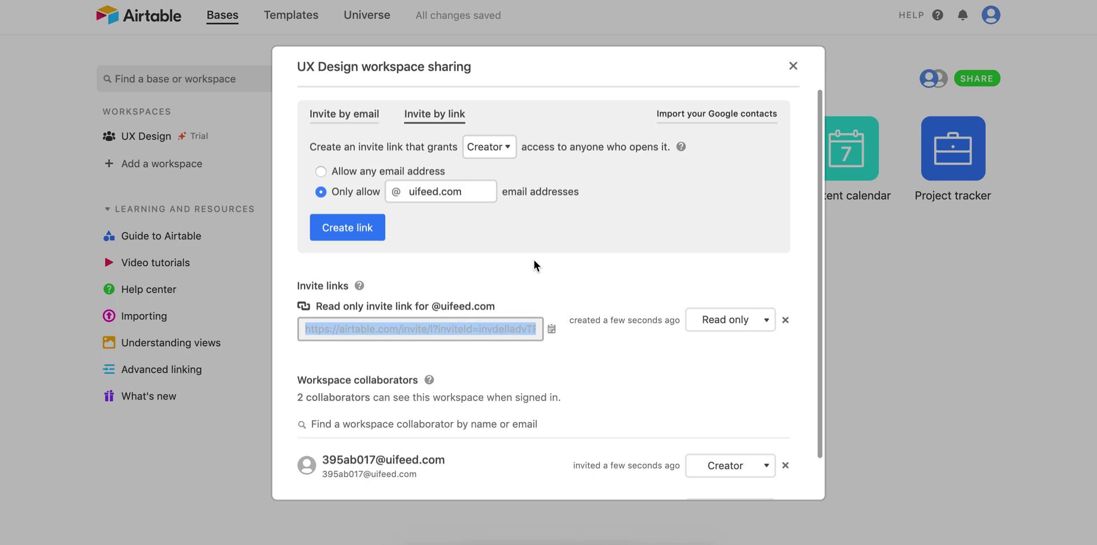This screenshot has height=545, width=1097.
Task: Close the workspace sharing dialog
Action: click(x=793, y=66)
